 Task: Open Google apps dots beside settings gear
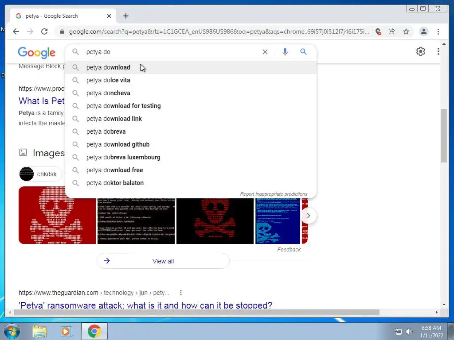[x=438, y=51]
